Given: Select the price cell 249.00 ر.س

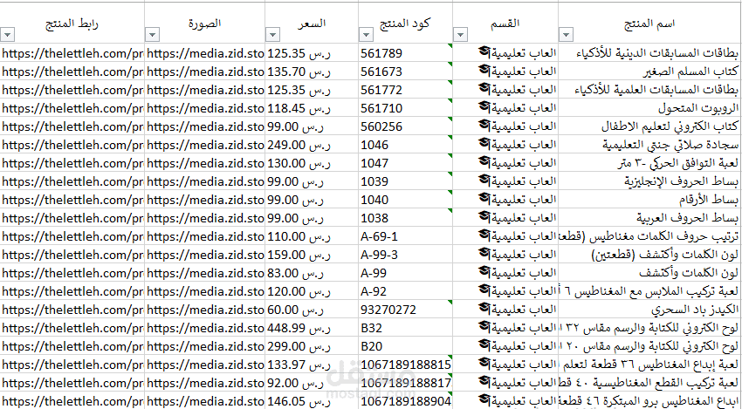Looking at the screenshot, I should point(312,145).
